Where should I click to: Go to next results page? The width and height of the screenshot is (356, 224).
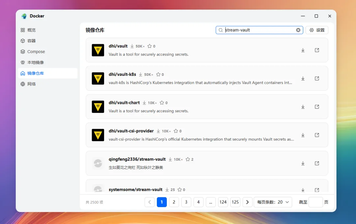(248, 202)
